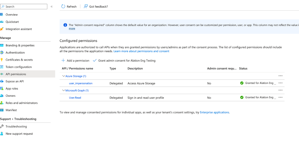
Task: Open the Enterprise applications link
Action: [x=214, y=112]
